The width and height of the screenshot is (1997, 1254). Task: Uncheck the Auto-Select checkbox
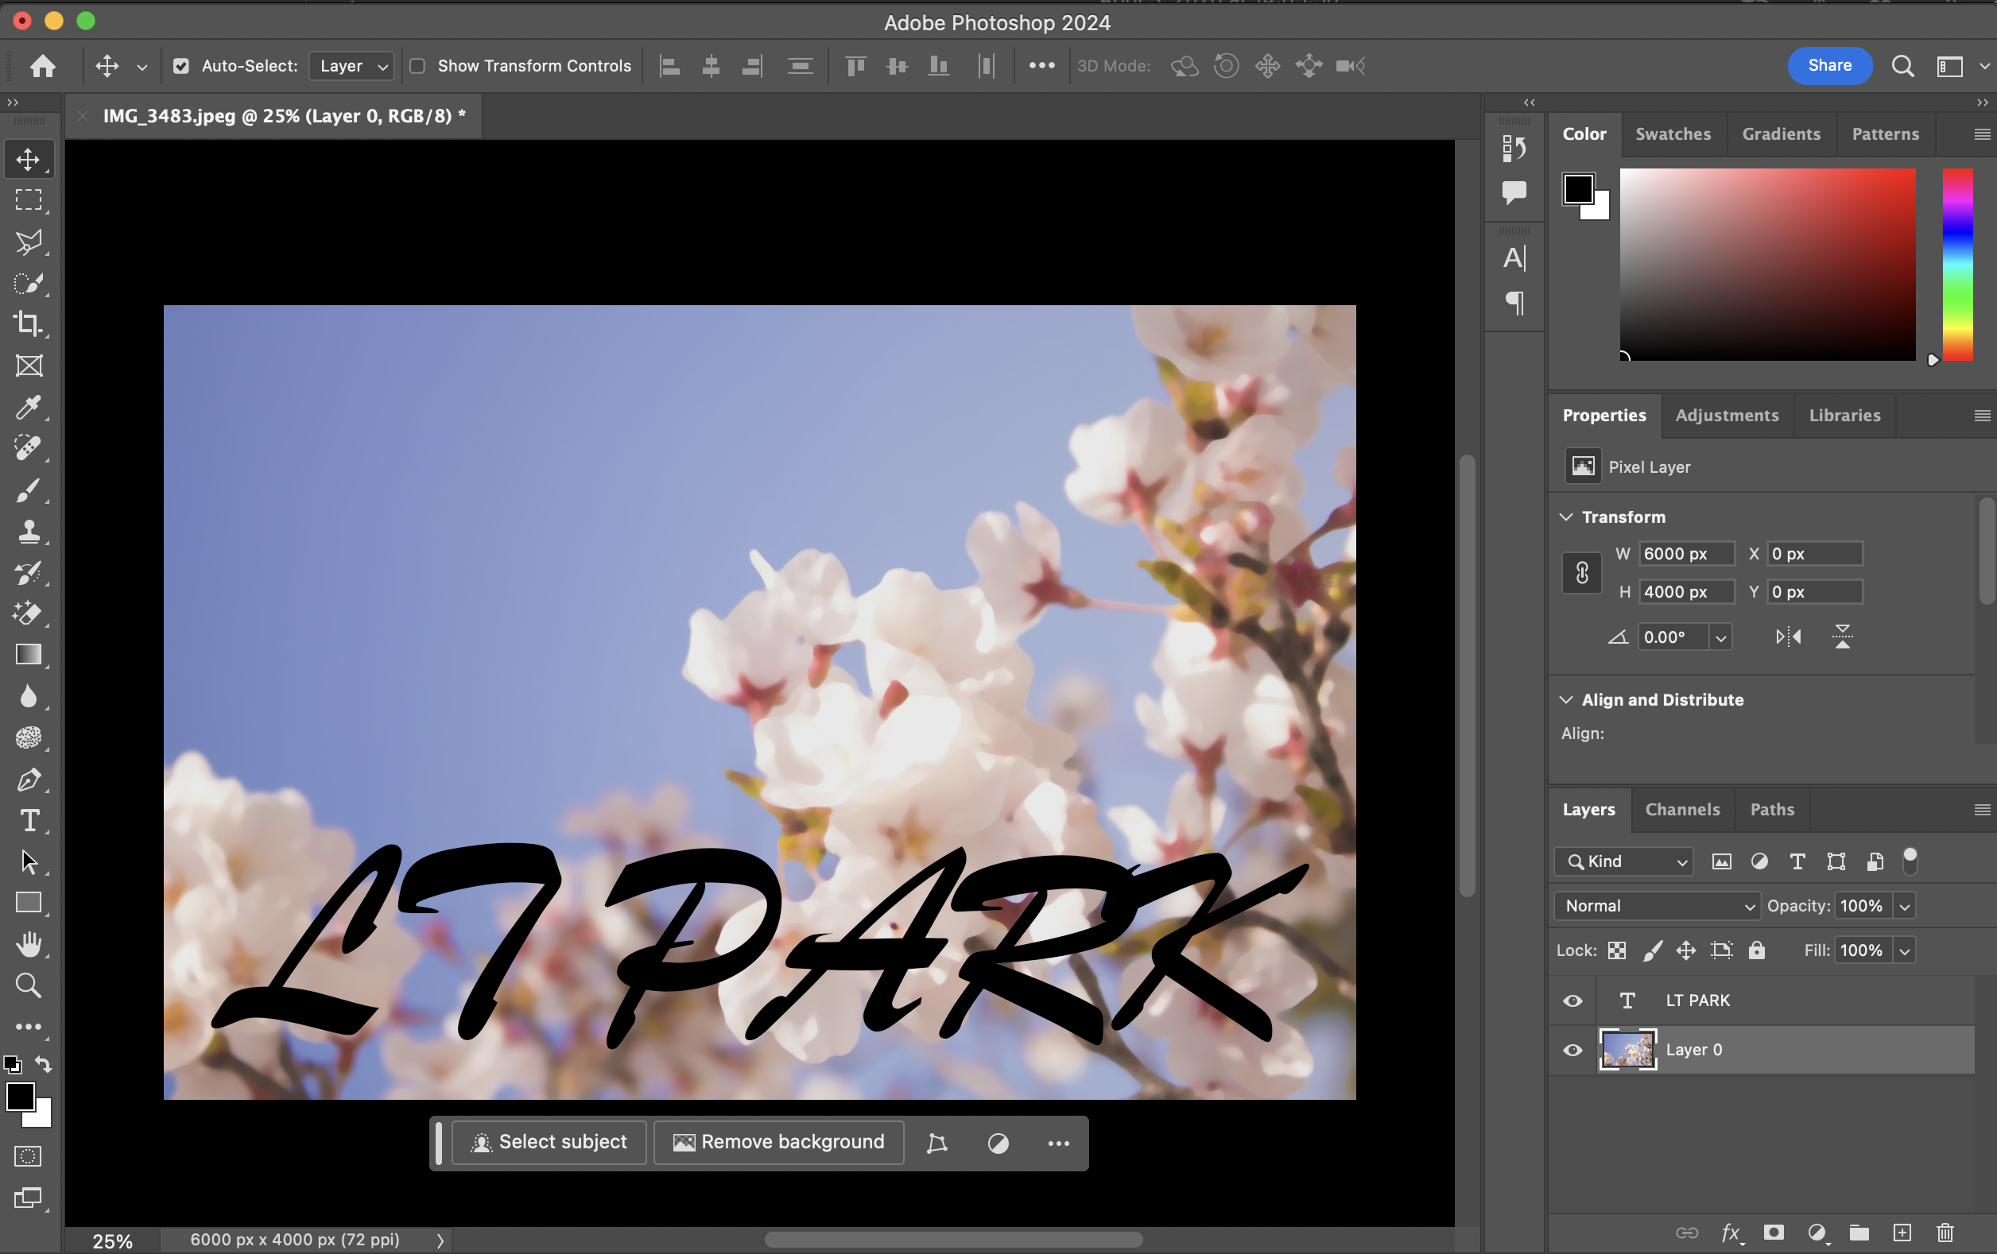point(180,65)
